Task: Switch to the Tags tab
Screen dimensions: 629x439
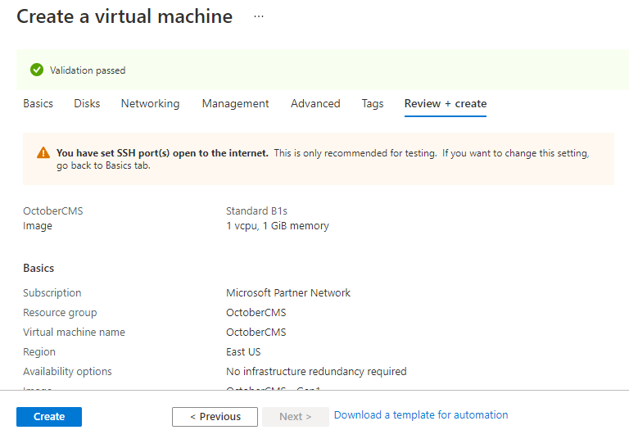Action: tap(373, 104)
